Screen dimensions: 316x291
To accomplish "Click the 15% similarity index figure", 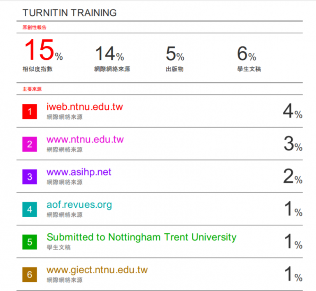I will [44, 50].
